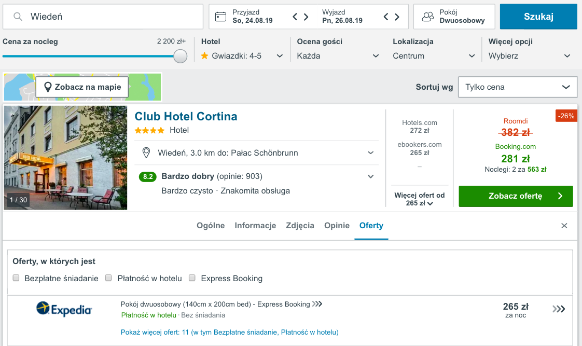Click the guests room type icon

427,16
